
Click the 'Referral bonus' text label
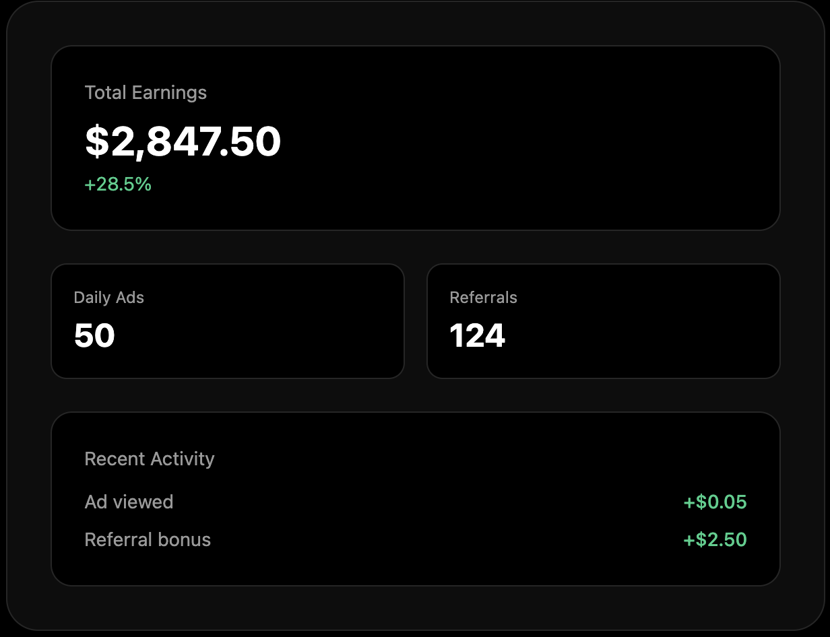coord(148,540)
